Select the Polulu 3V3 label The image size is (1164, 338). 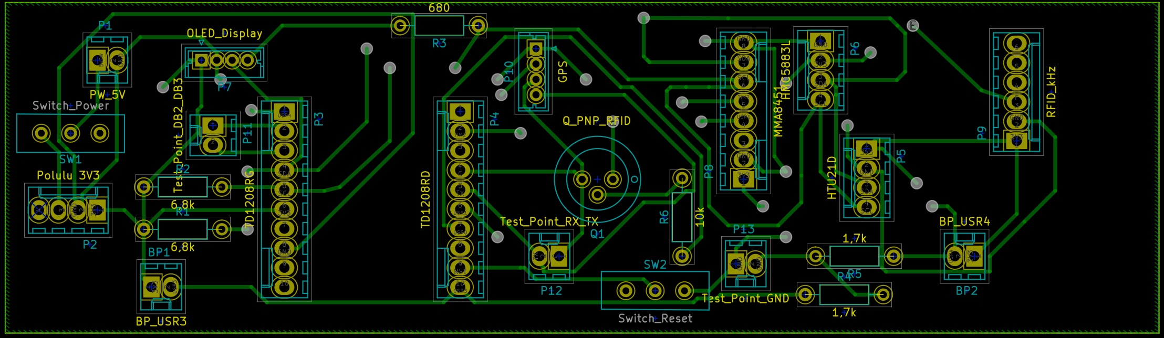pyautogui.click(x=68, y=175)
